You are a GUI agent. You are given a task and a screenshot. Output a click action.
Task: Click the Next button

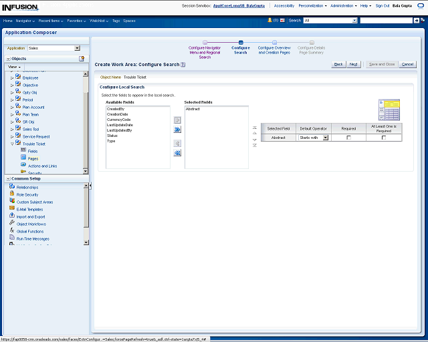tap(354, 64)
